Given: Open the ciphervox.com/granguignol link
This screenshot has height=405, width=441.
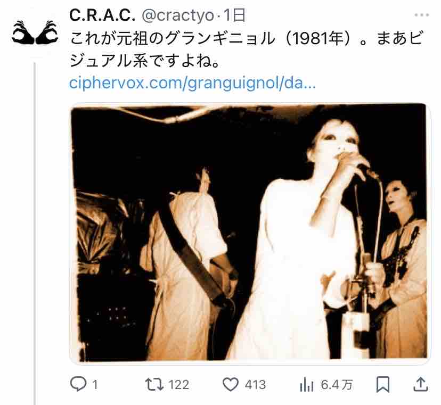Looking at the screenshot, I should pyautogui.click(x=192, y=83).
